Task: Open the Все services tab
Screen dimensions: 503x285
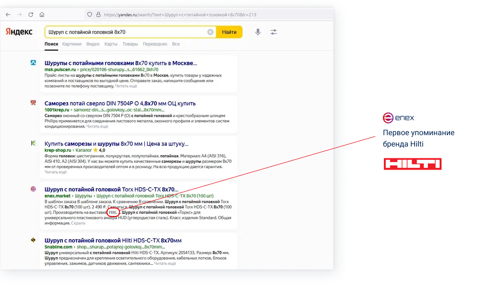Action: click(x=176, y=44)
